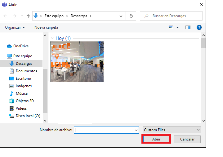Expand the Custom Files type dropdown
This screenshot has height=157, width=223.
pos(172,130)
